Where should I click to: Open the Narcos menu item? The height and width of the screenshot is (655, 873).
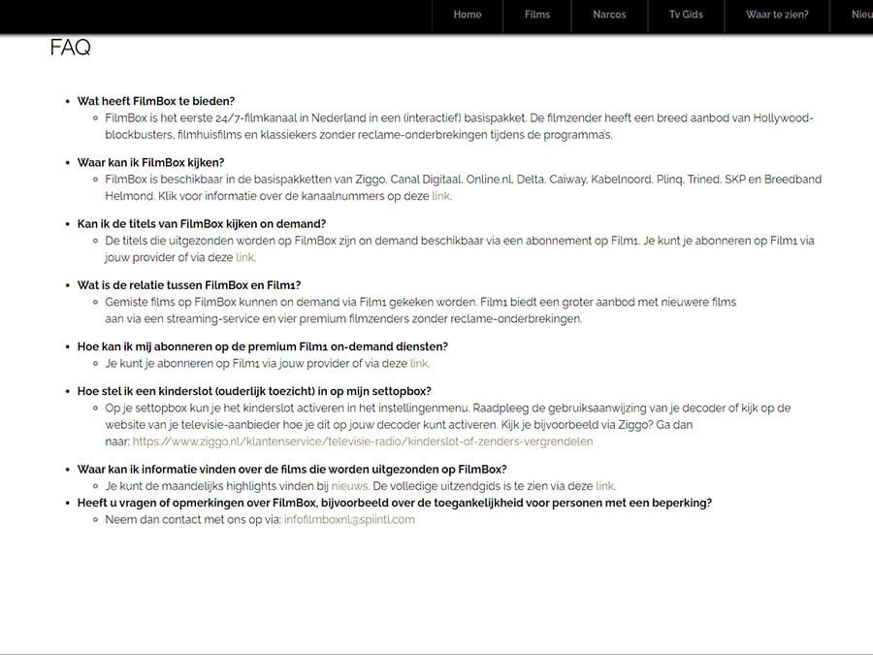pyautogui.click(x=609, y=15)
